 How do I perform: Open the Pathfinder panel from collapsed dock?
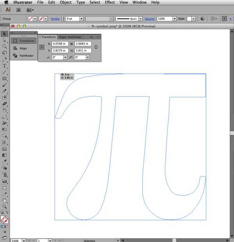click(24, 55)
